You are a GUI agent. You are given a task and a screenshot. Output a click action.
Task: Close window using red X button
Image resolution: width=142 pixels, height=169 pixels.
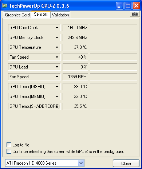(x=136, y=6)
